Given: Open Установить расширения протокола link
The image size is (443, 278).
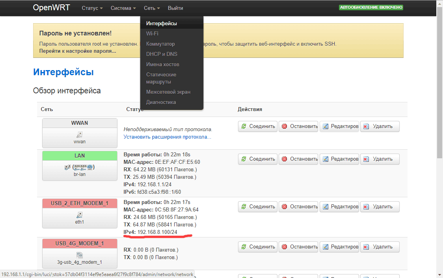Looking at the screenshot, I should click(167, 137).
